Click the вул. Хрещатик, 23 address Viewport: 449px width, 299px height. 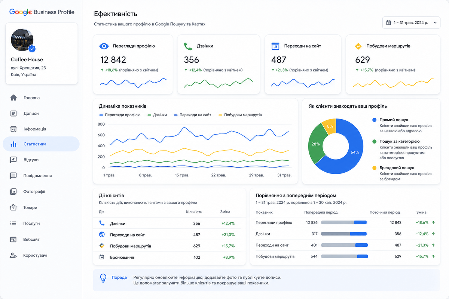(x=28, y=68)
